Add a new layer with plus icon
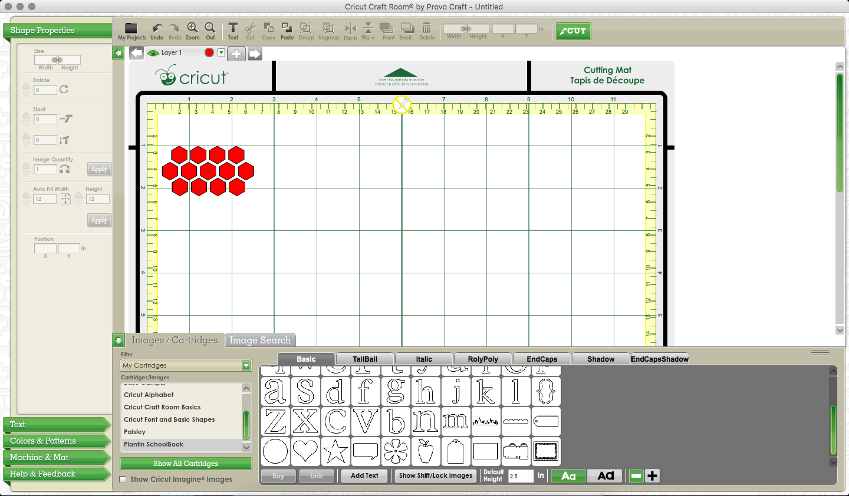The width and height of the screenshot is (849, 496). tap(236, 54)
